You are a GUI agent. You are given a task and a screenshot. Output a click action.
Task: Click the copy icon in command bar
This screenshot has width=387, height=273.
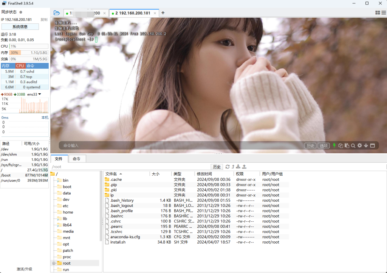point(341,145)
